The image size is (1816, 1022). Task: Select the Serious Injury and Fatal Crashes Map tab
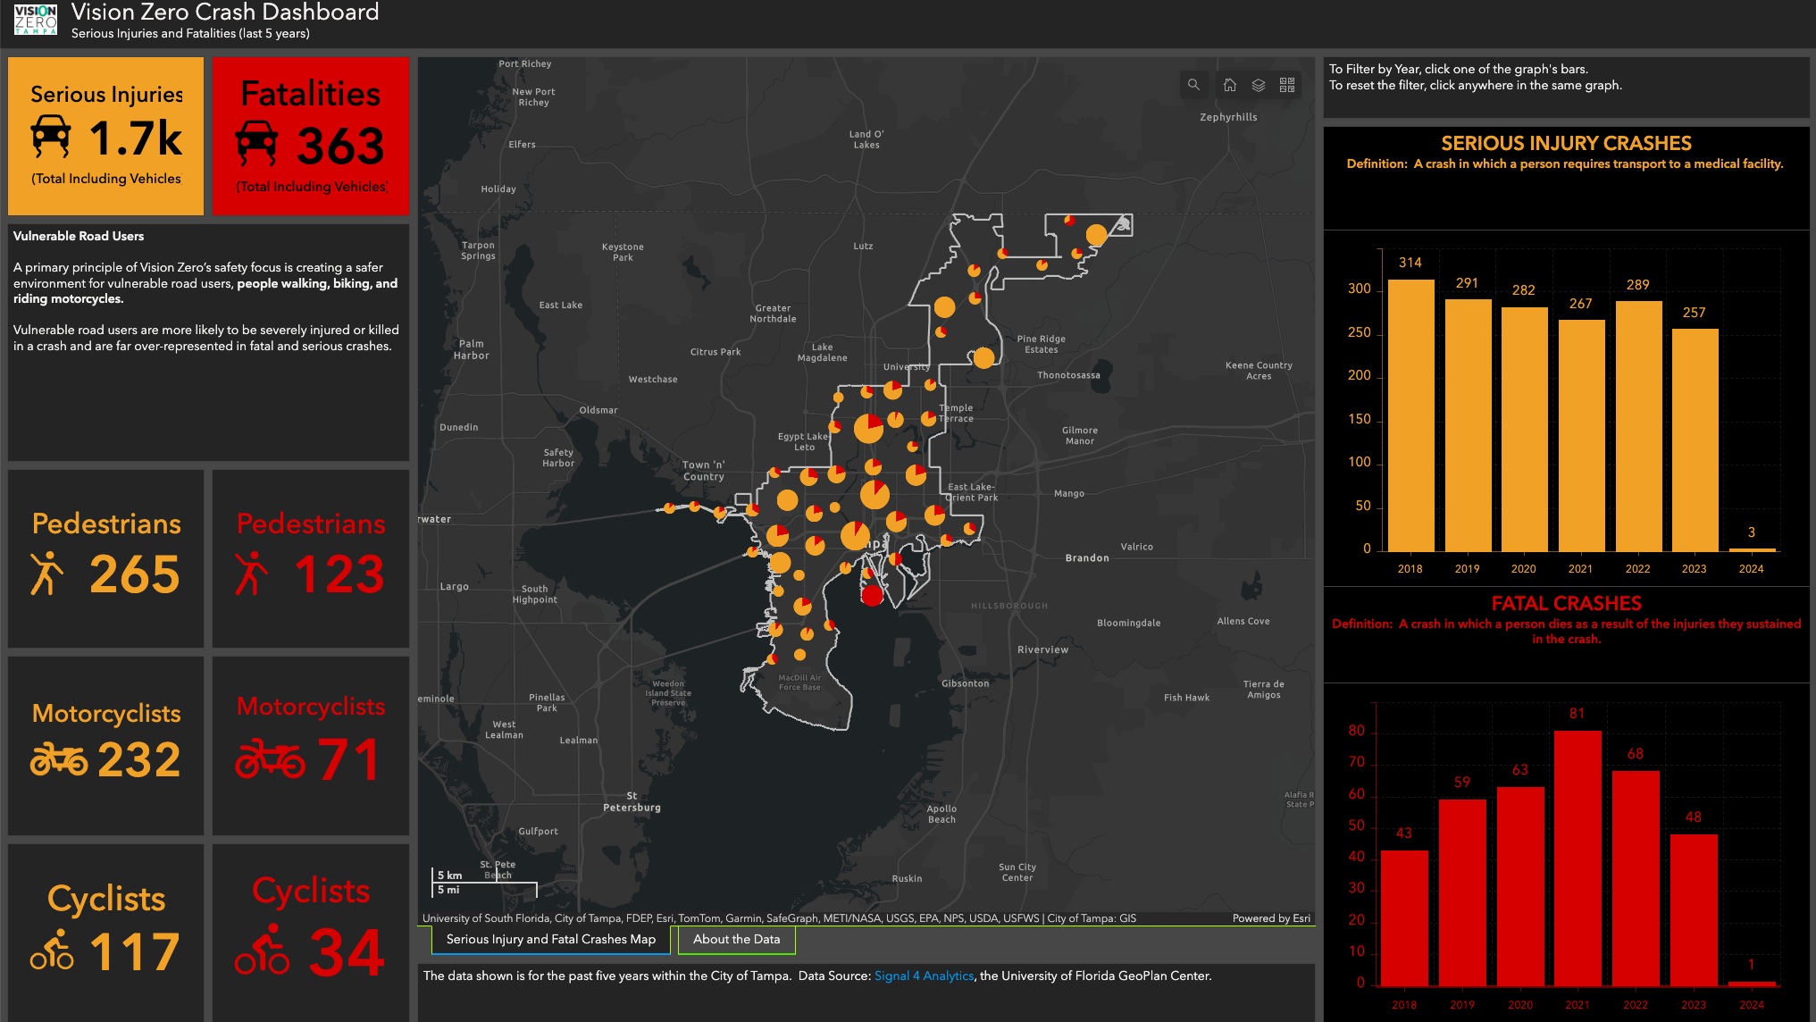pyautogui.click(x=549, y=939)
